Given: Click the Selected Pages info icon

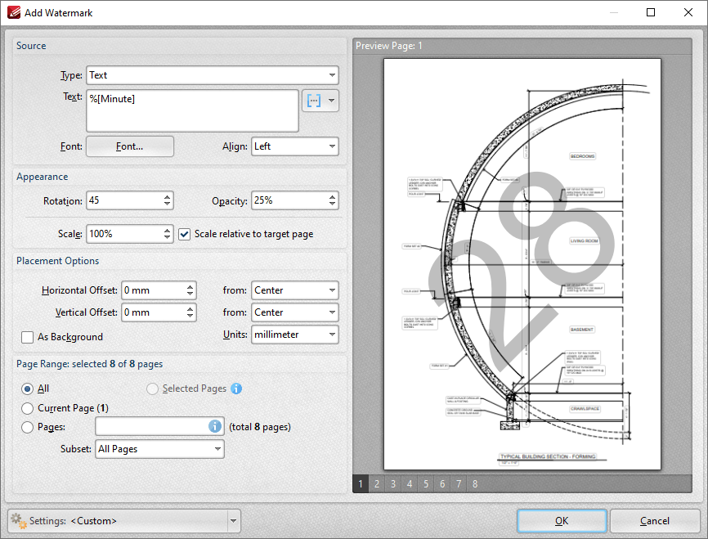Looking at the screenshot, I should click(x=236, y=389).
